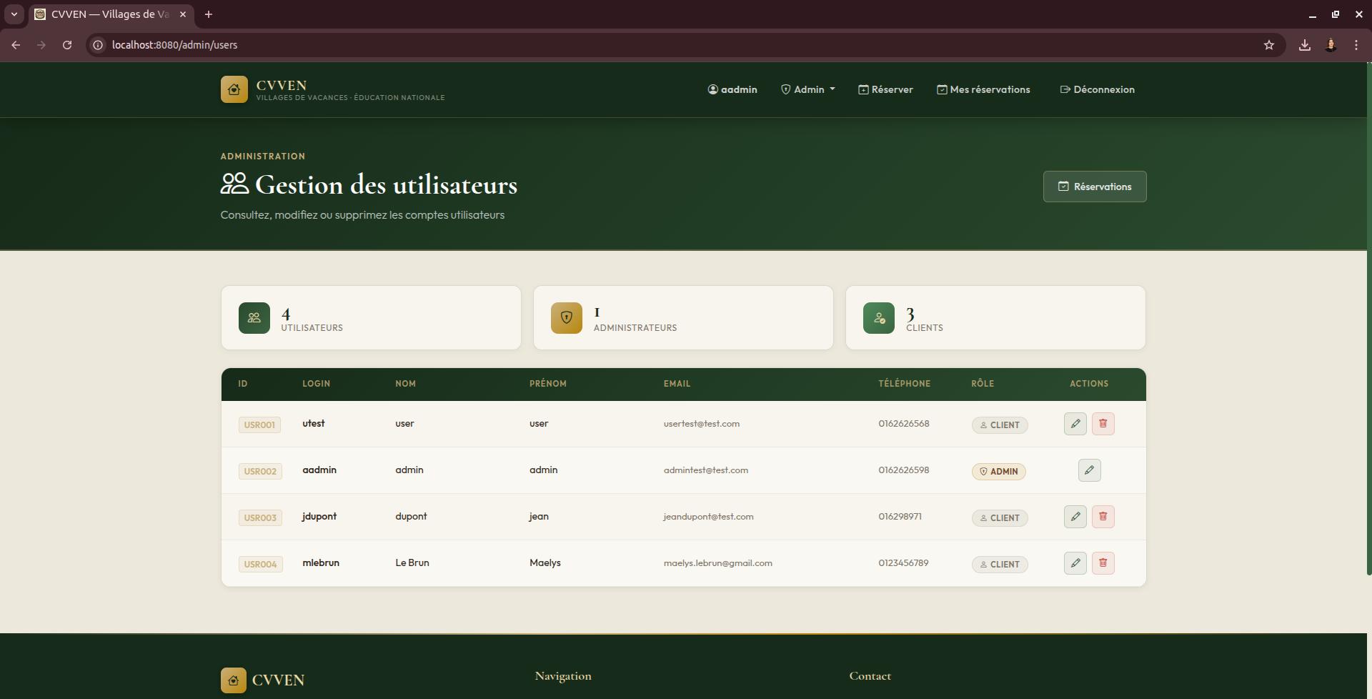Bookmark this page with star icon
This screenshot has width=1372, height=699.
click(1268, 45)
